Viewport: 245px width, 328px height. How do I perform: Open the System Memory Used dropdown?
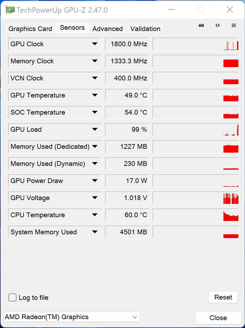click(95, 232)
